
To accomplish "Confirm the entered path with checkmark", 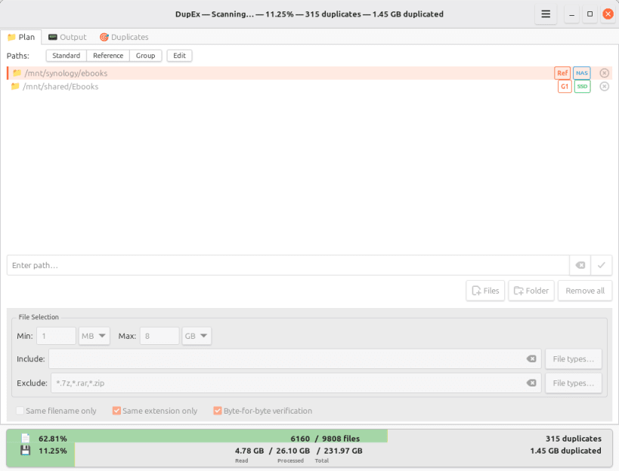I will 601,265.
